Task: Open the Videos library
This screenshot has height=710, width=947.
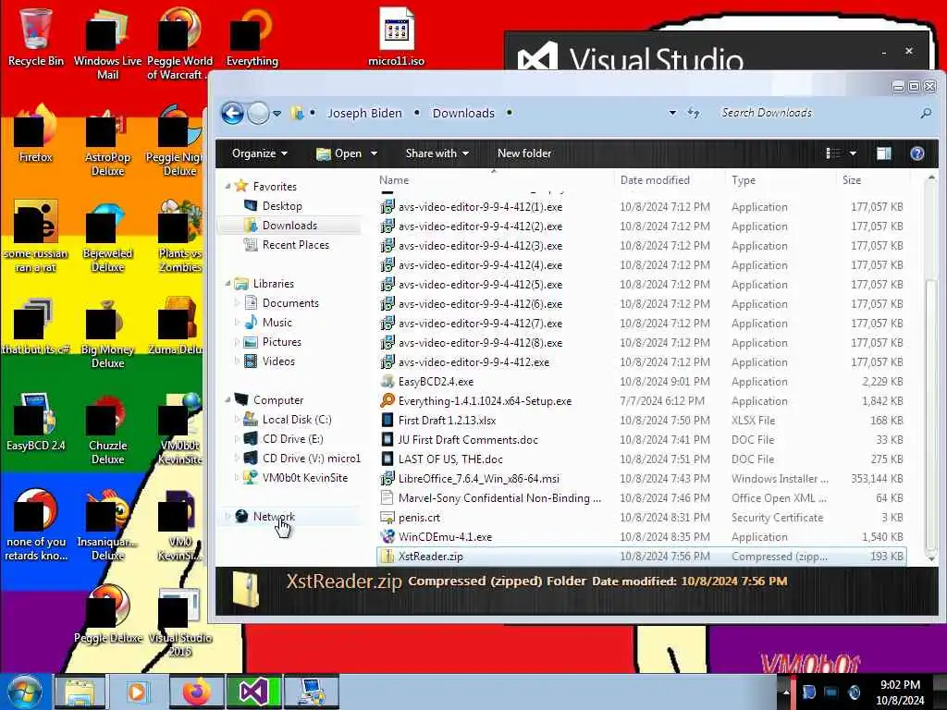Action: (278, 361)
